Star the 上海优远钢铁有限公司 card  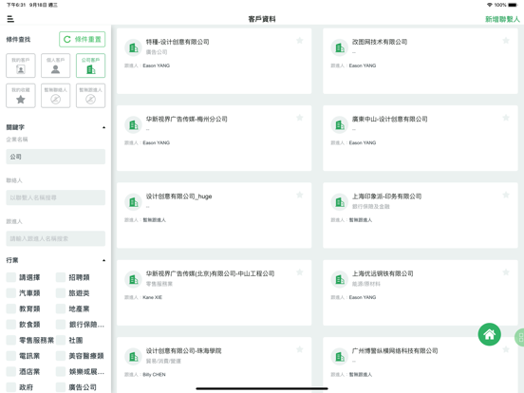point(506,272)
